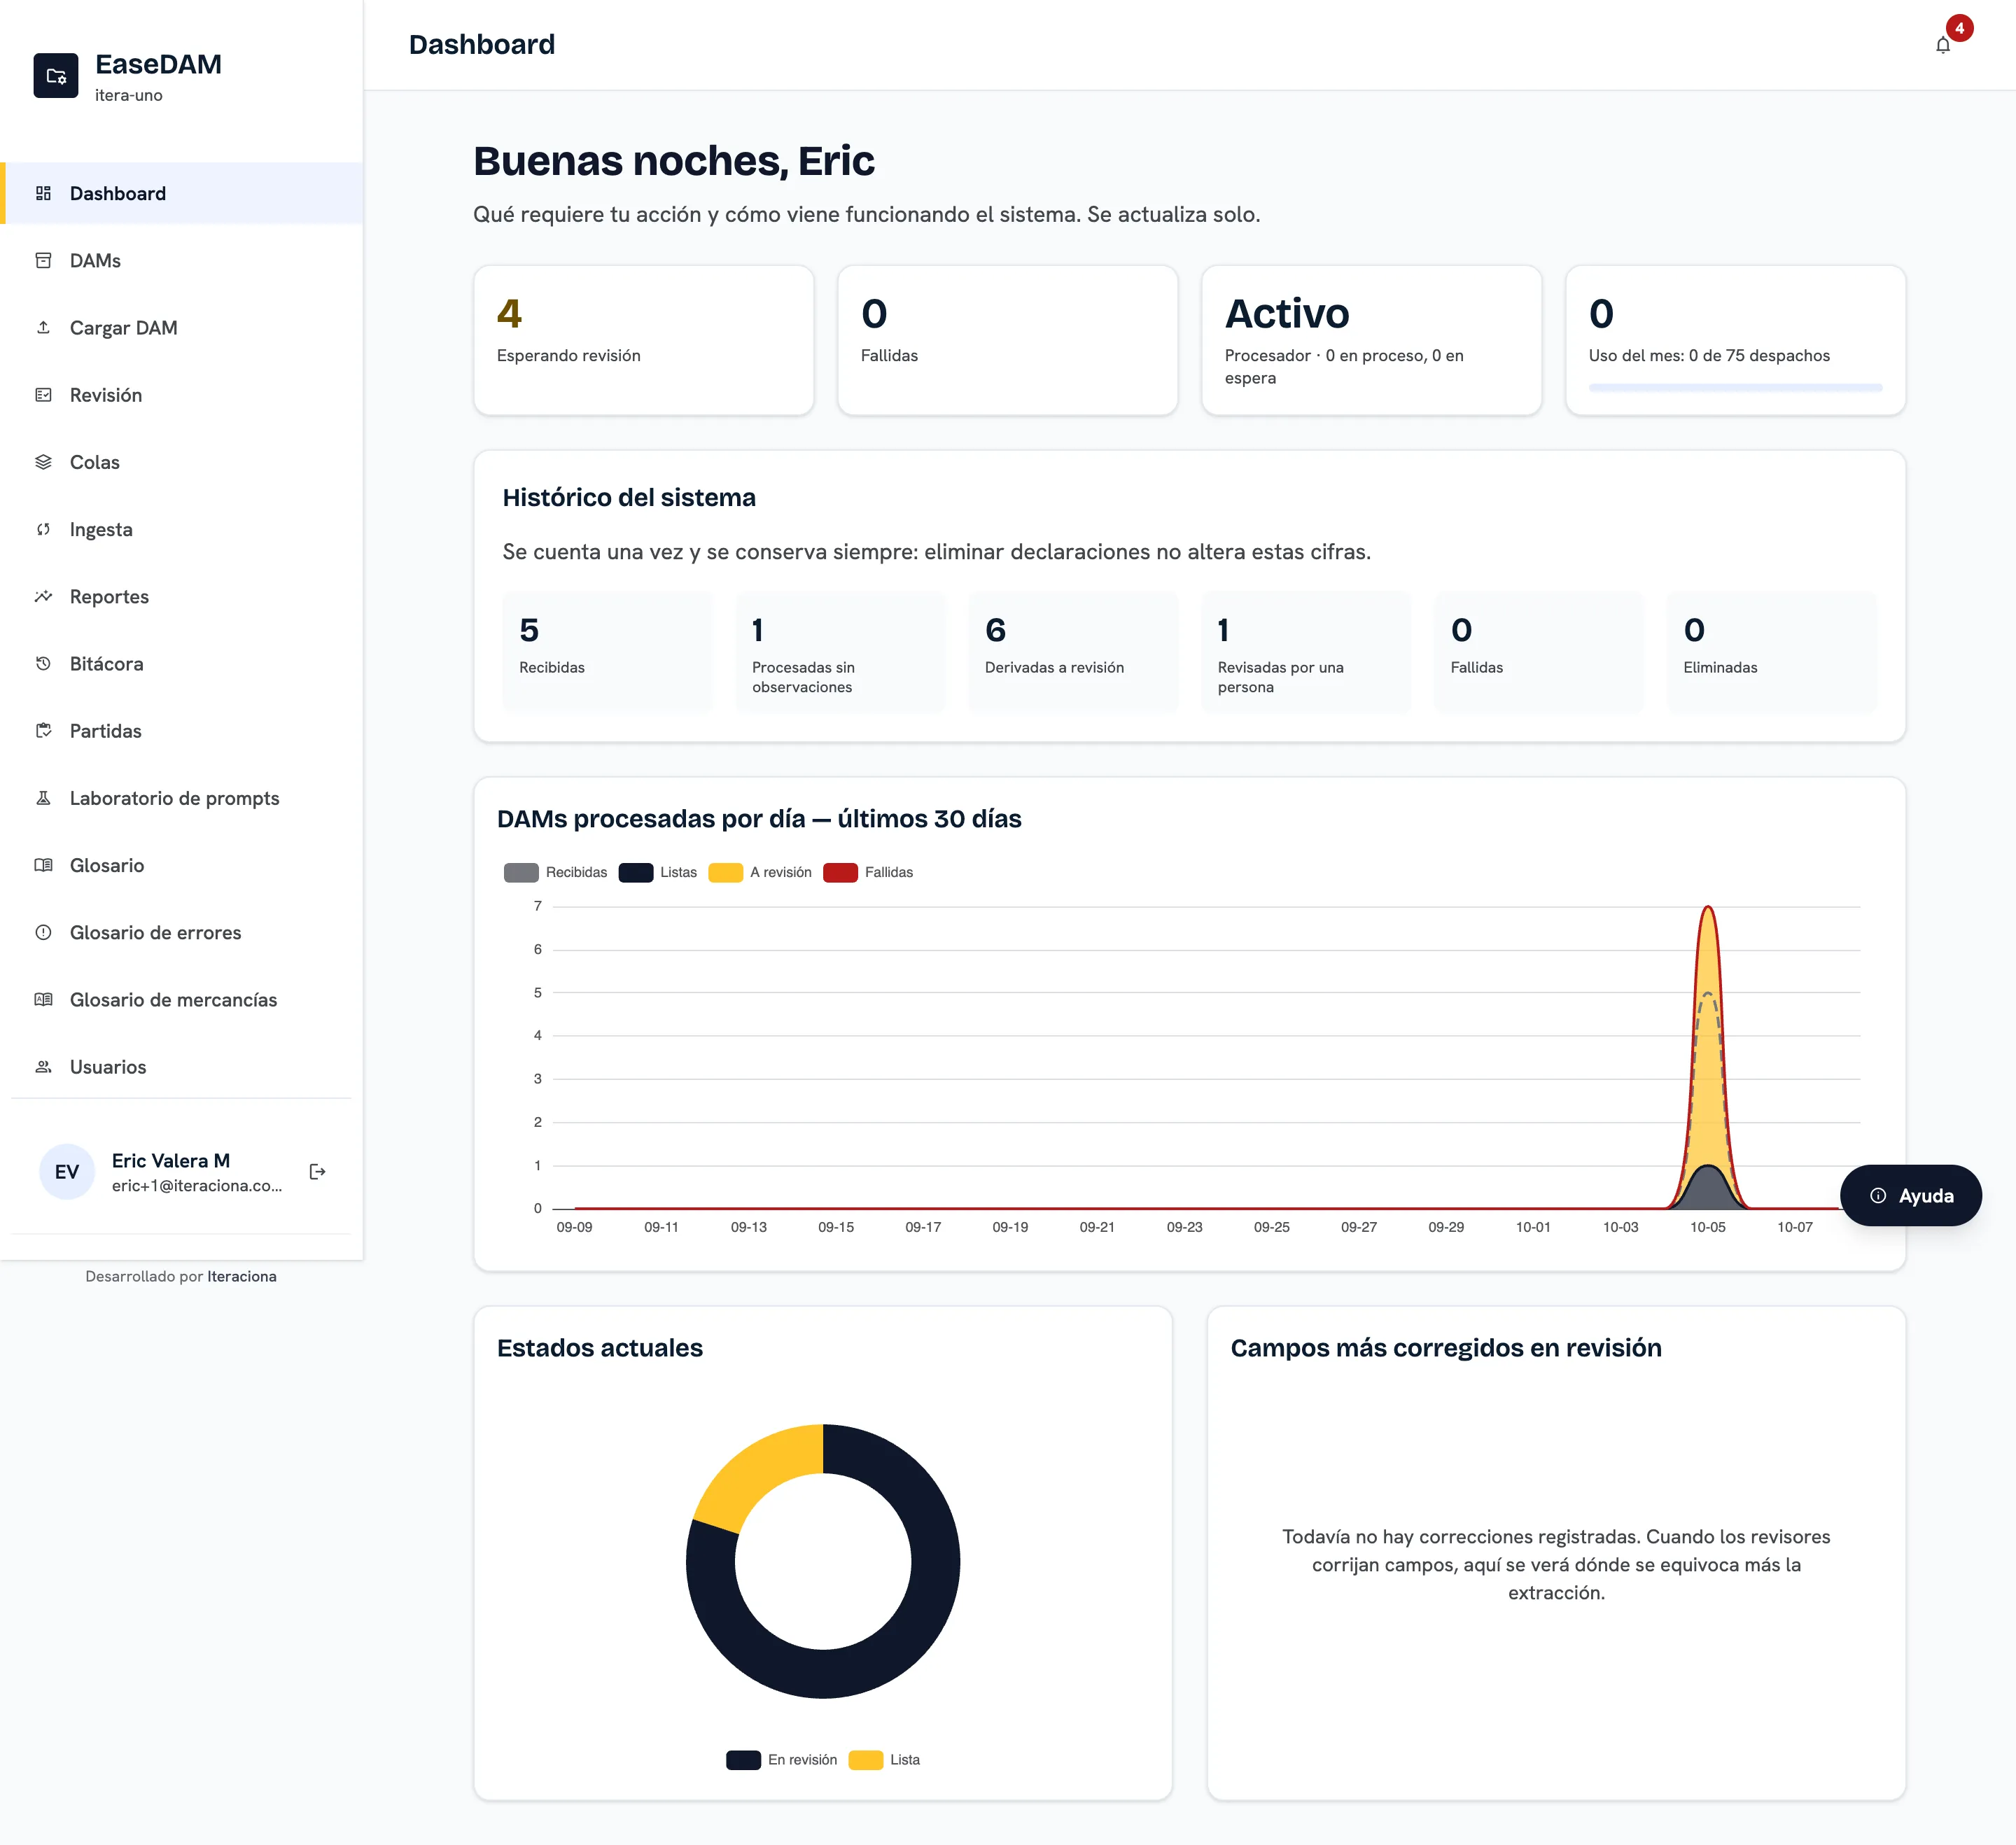Click the Bitácora history icon

pyautogui.click(x=43, y=664)
